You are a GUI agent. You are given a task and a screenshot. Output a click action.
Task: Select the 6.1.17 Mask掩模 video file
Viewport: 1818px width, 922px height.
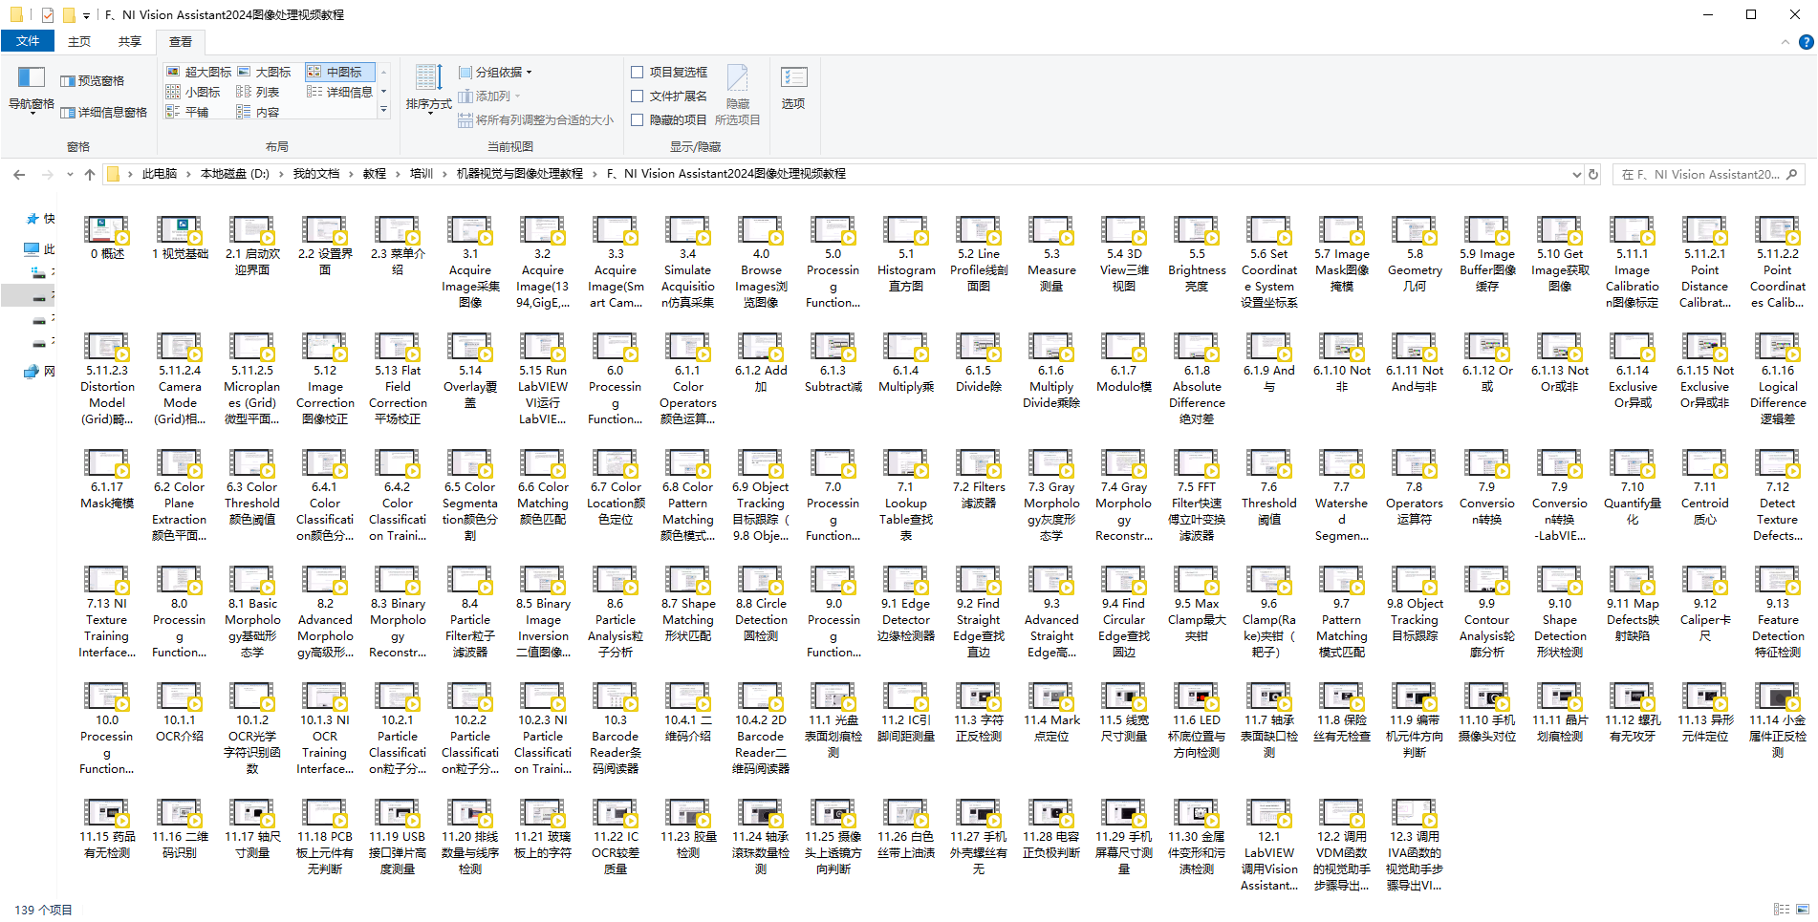click(x=107, y=479)
